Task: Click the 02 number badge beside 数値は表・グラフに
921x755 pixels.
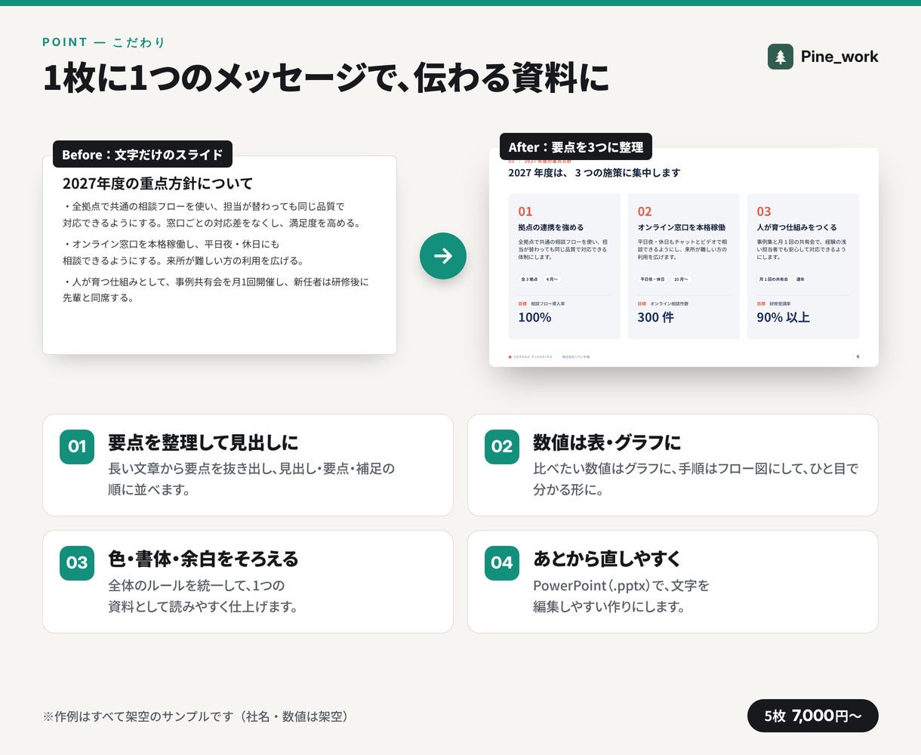Action: coord(502,446)
